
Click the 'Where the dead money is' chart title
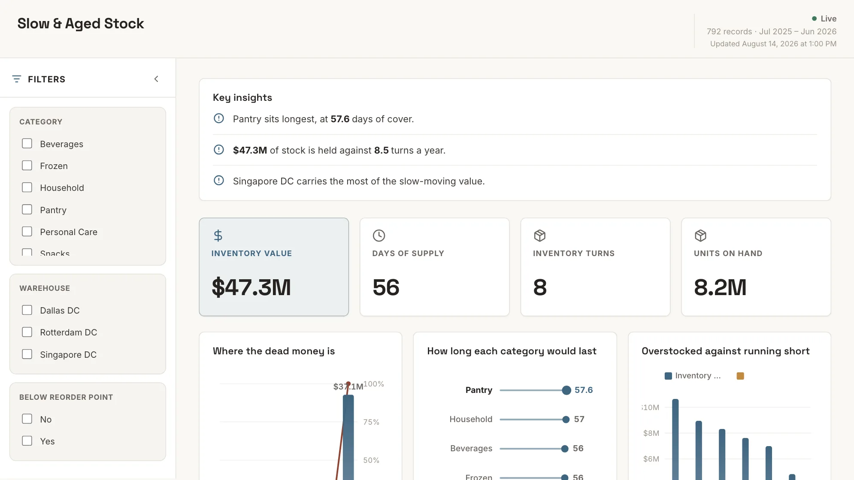pos(274,351)
